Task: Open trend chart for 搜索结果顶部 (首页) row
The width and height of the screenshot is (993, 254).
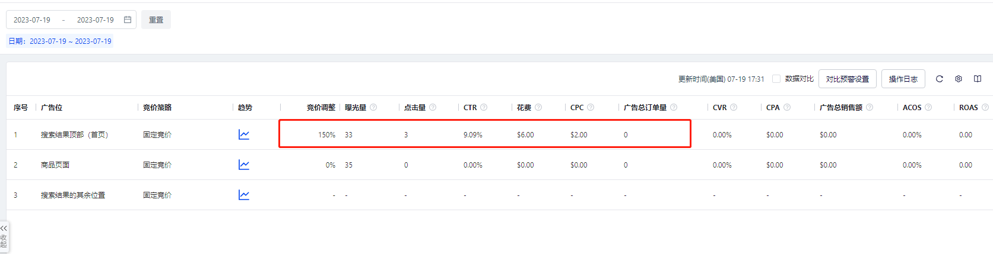Action: (x=243, y=135)
